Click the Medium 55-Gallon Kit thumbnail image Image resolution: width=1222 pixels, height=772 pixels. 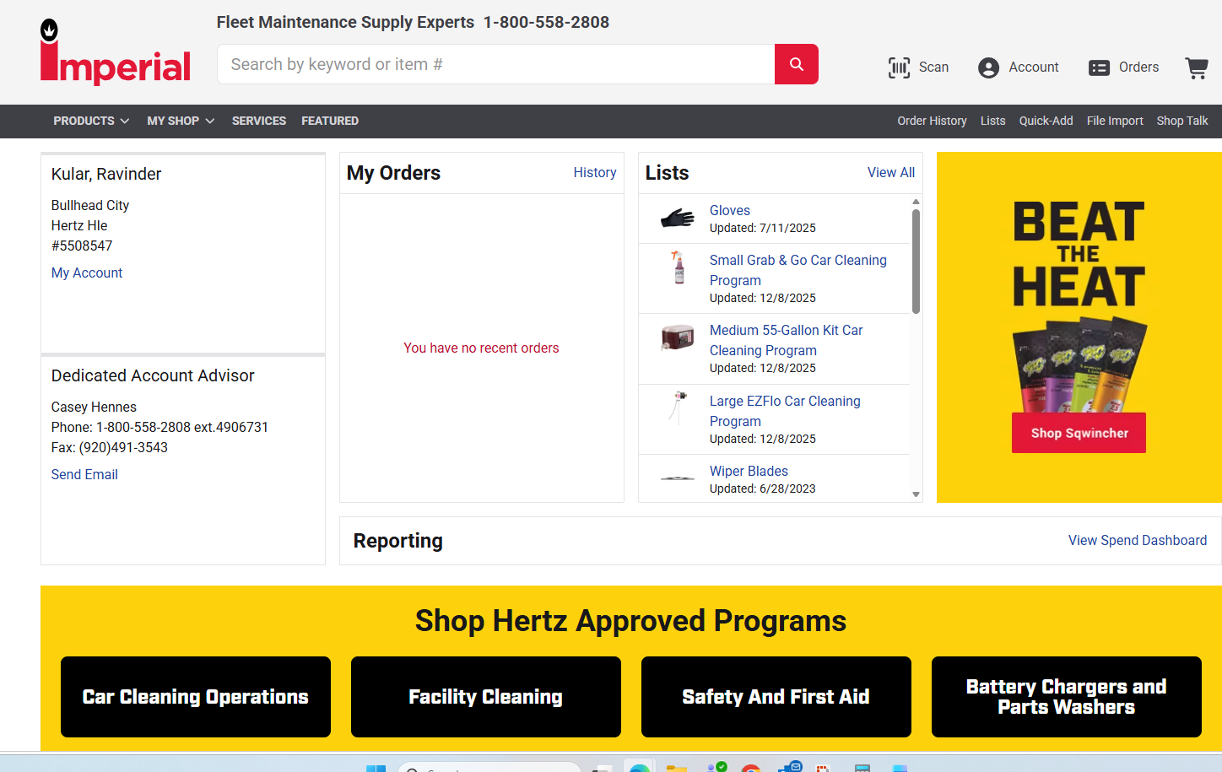click(677, 337)
